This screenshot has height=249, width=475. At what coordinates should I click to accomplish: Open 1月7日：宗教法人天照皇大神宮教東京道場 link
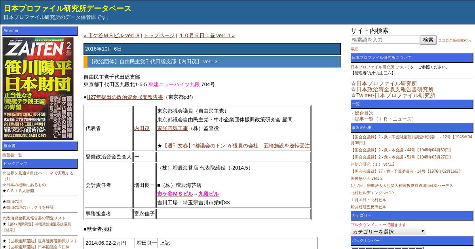click(x=402, y=185)
